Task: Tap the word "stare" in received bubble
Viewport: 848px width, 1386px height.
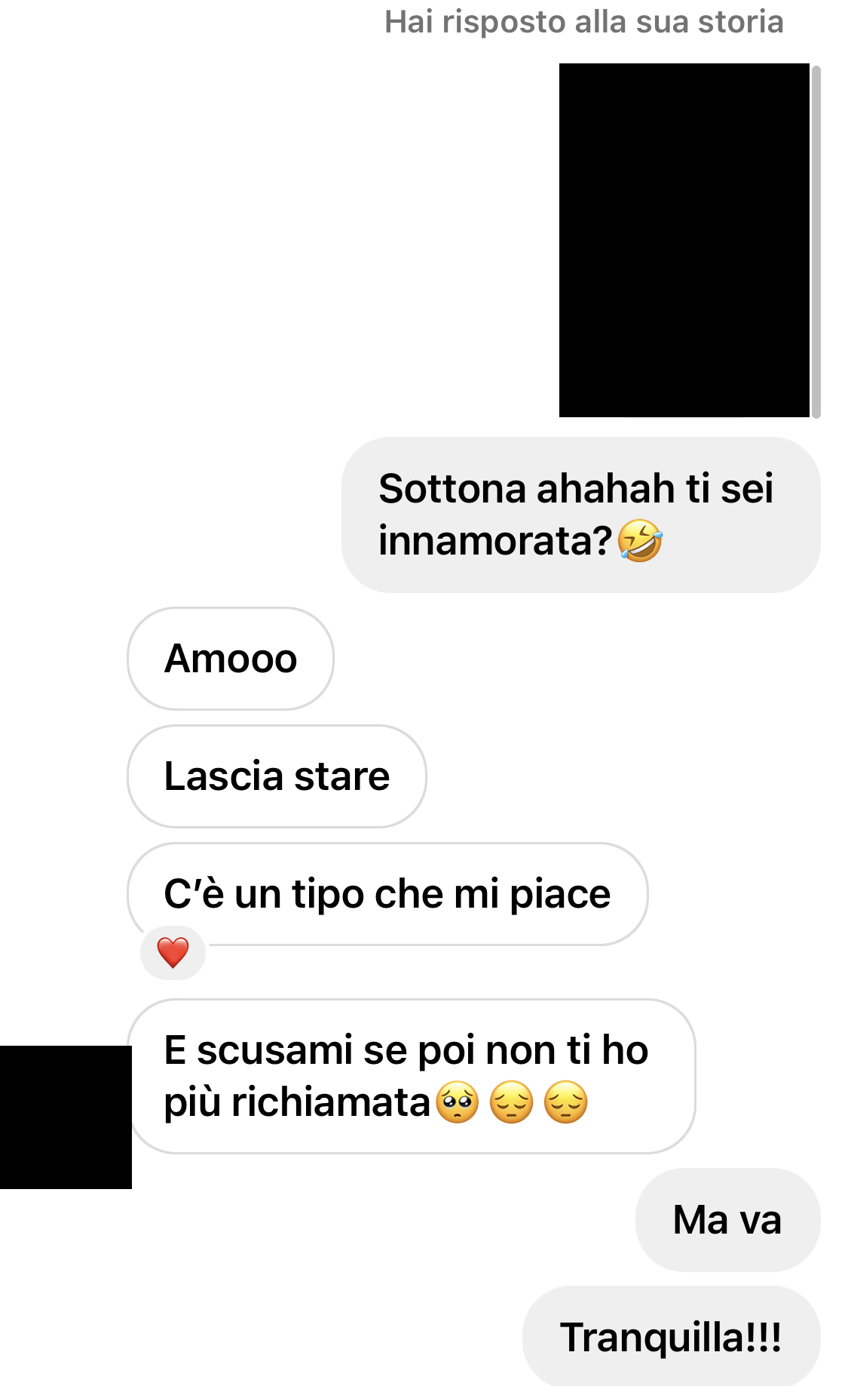Action: click(341, 776)
